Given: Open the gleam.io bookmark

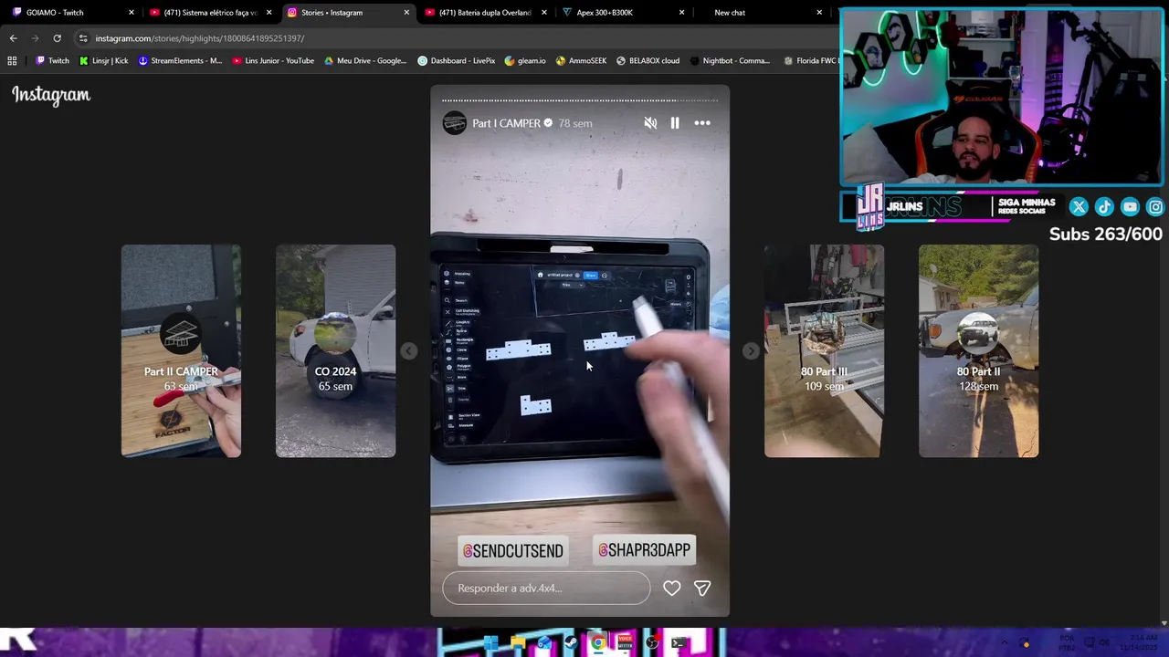Looking at the screenshot, I should tap(525, 61).
